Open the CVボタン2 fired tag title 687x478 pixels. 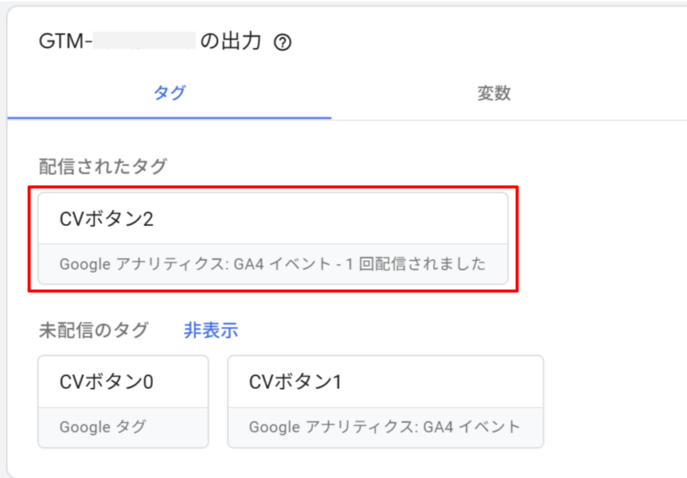(x=107, y=219)
